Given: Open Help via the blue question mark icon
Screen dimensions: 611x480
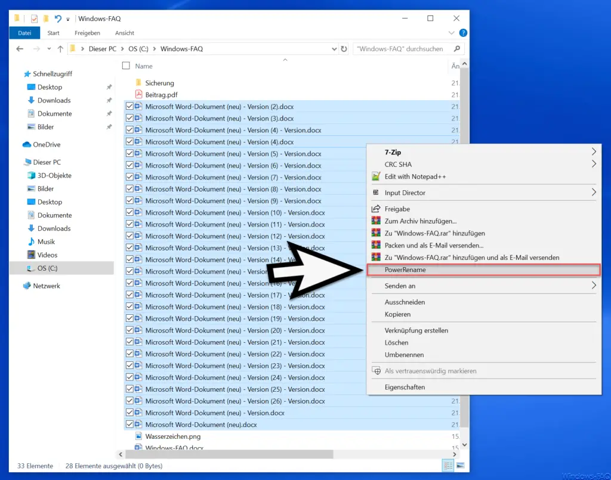Looking at the screenshot, I should (463, 33).
